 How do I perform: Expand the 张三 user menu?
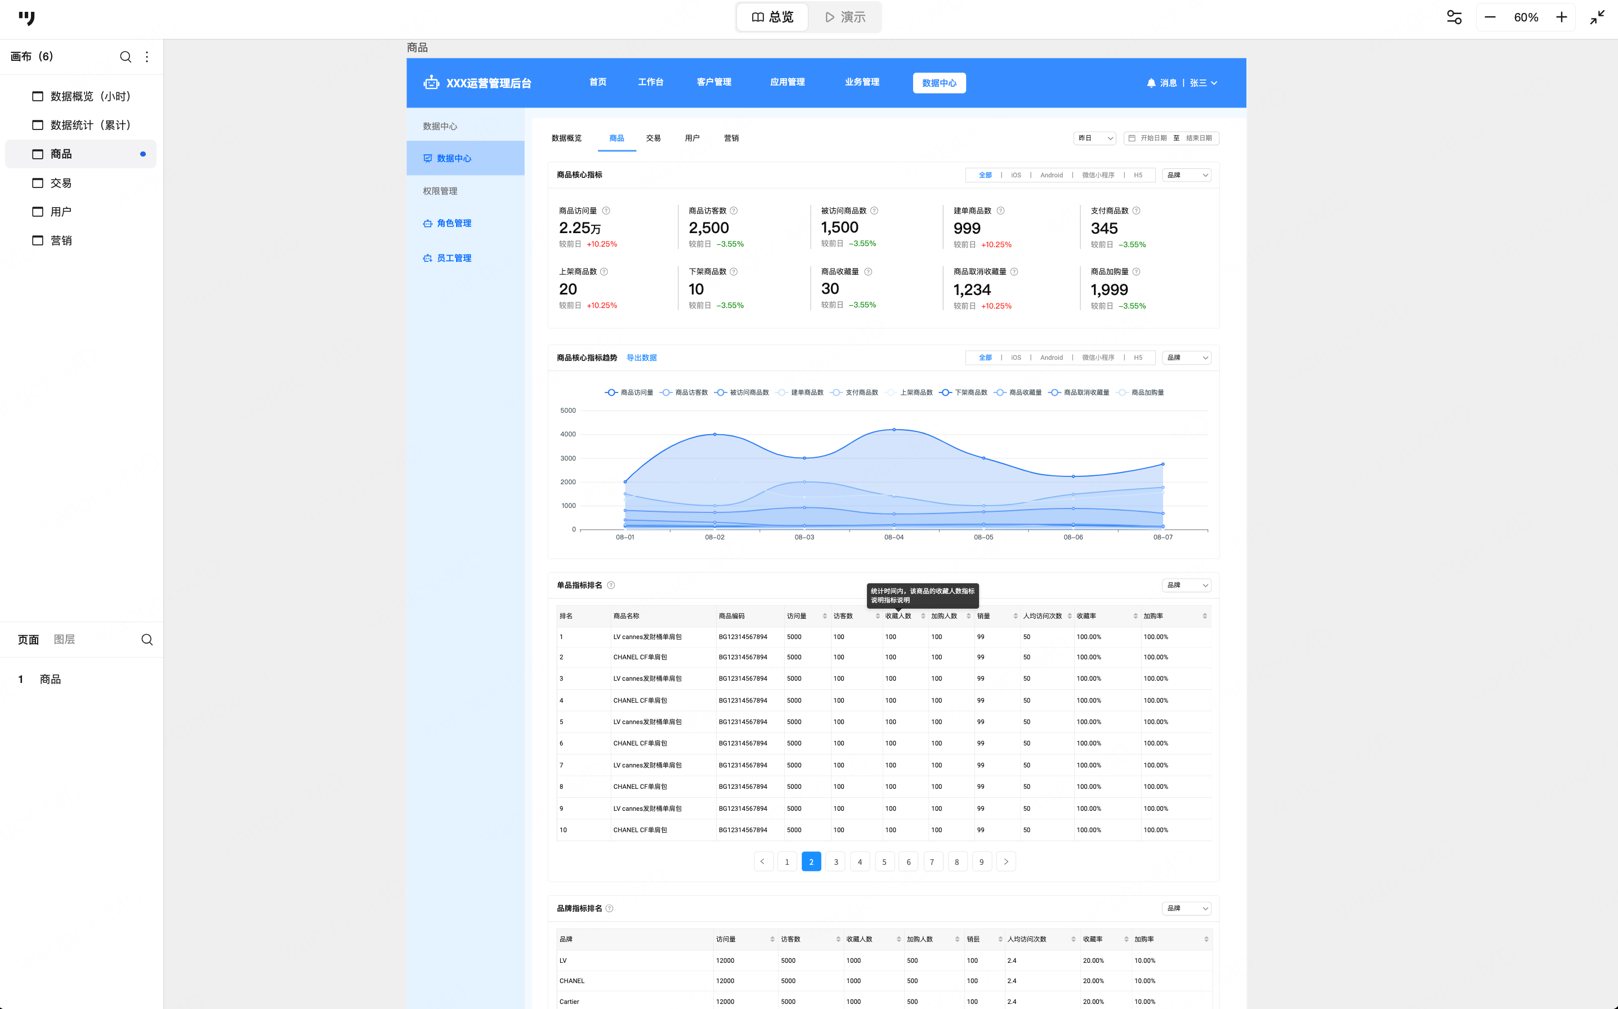[1203, 83]
